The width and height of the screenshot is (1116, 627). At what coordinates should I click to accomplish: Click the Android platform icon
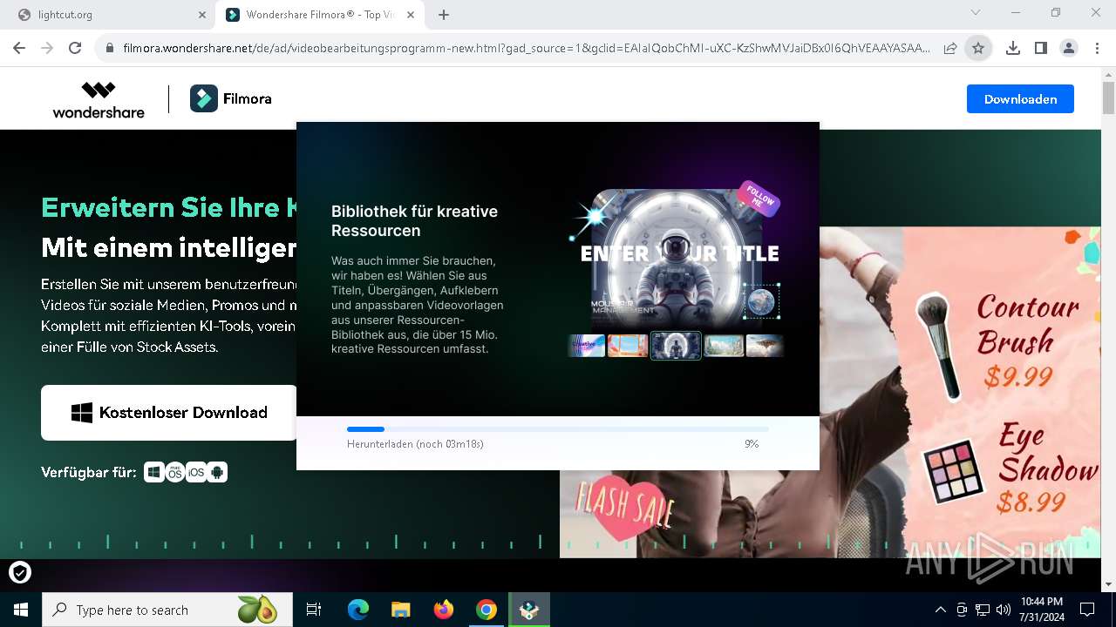pyautogui.click(x=218, y=472)
